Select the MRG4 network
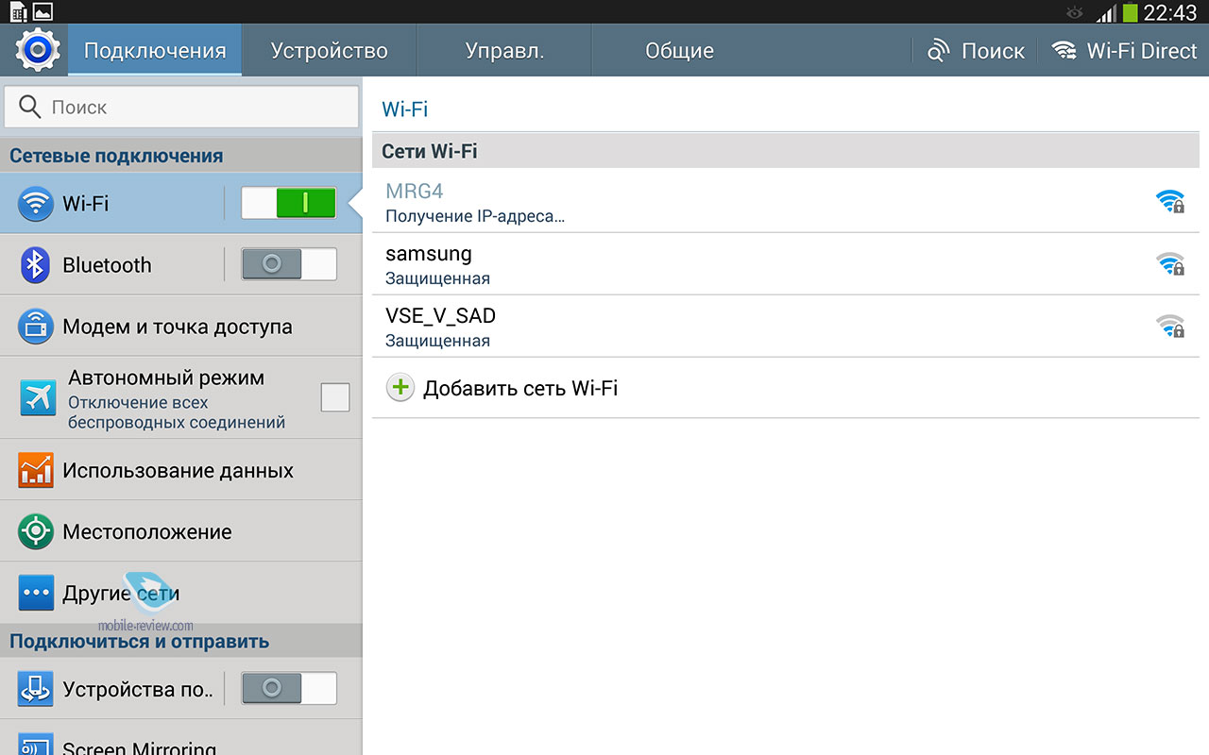1209x755 pixels. click(x=786, y=202)
